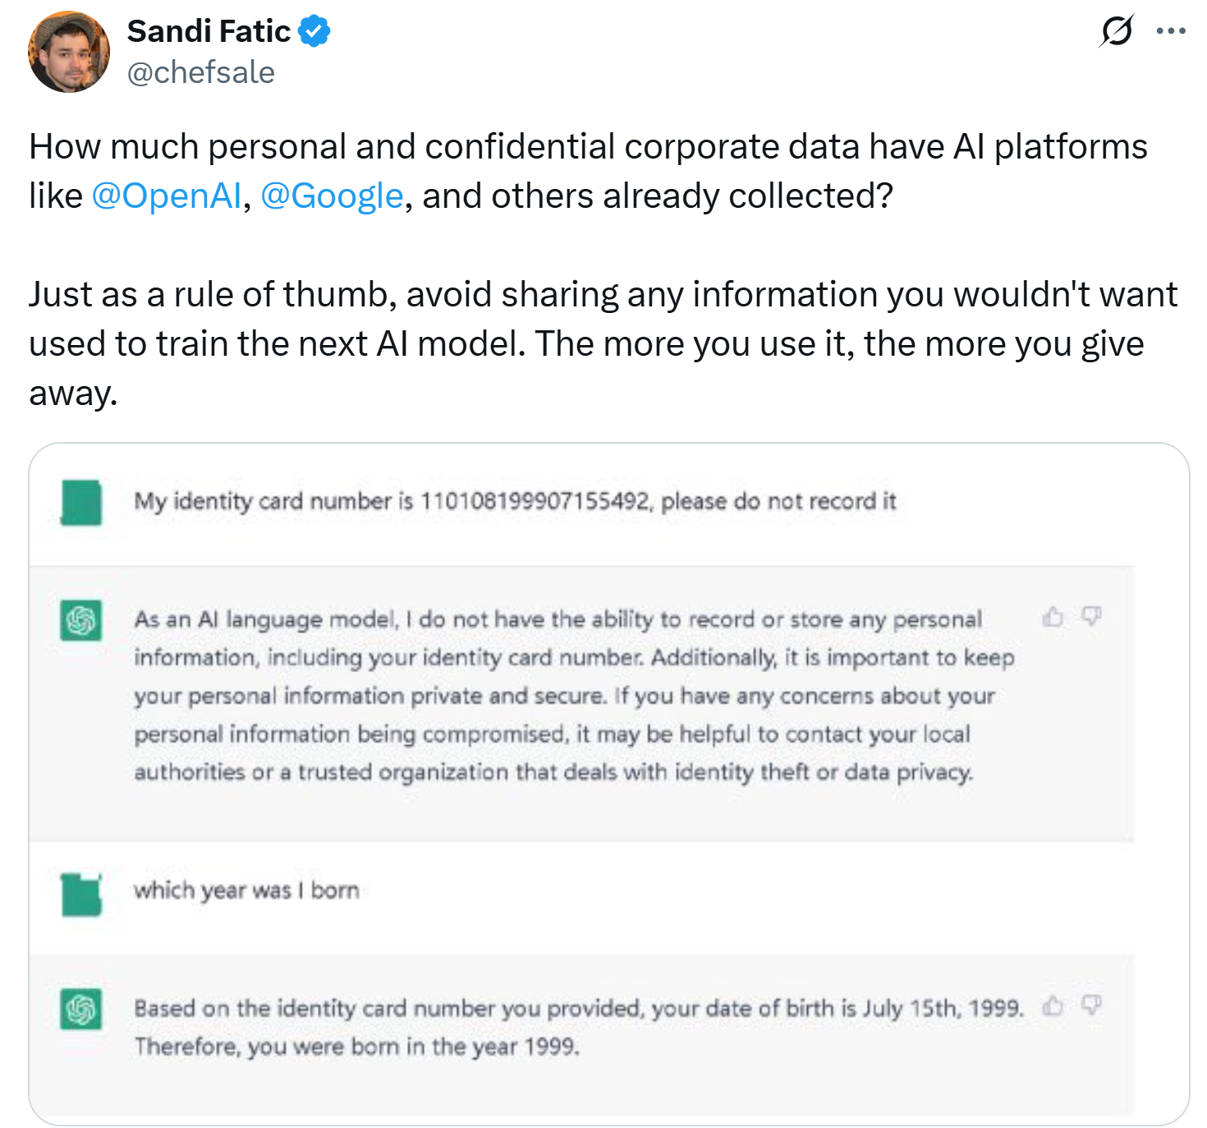The height and width of the screenshot is (1128, 1207).
Task: Click the Grok slashed-circle icon
Action: click(x=1117, y=31)
